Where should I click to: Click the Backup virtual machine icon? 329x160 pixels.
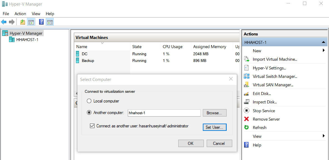coord(78,61)
